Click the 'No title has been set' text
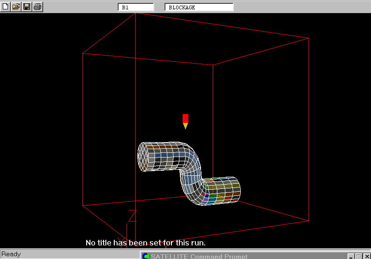The height and width of the screenshot is (259, 371). coord(145,243)
